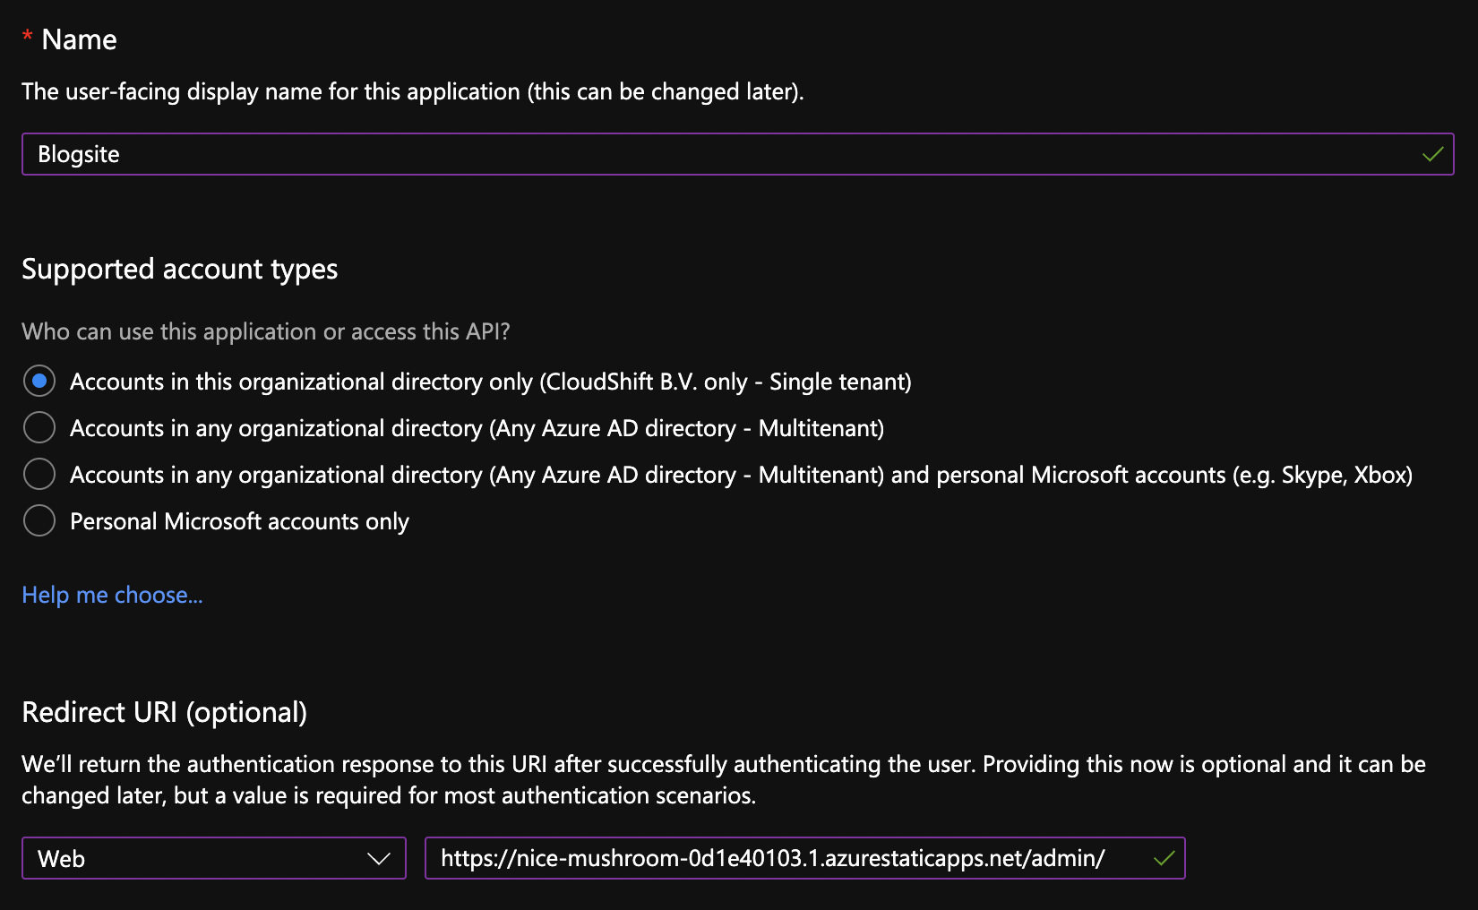Click the Name input field containing Blogsite
The height and width of the screenshot is (910, 1478).
717,154
